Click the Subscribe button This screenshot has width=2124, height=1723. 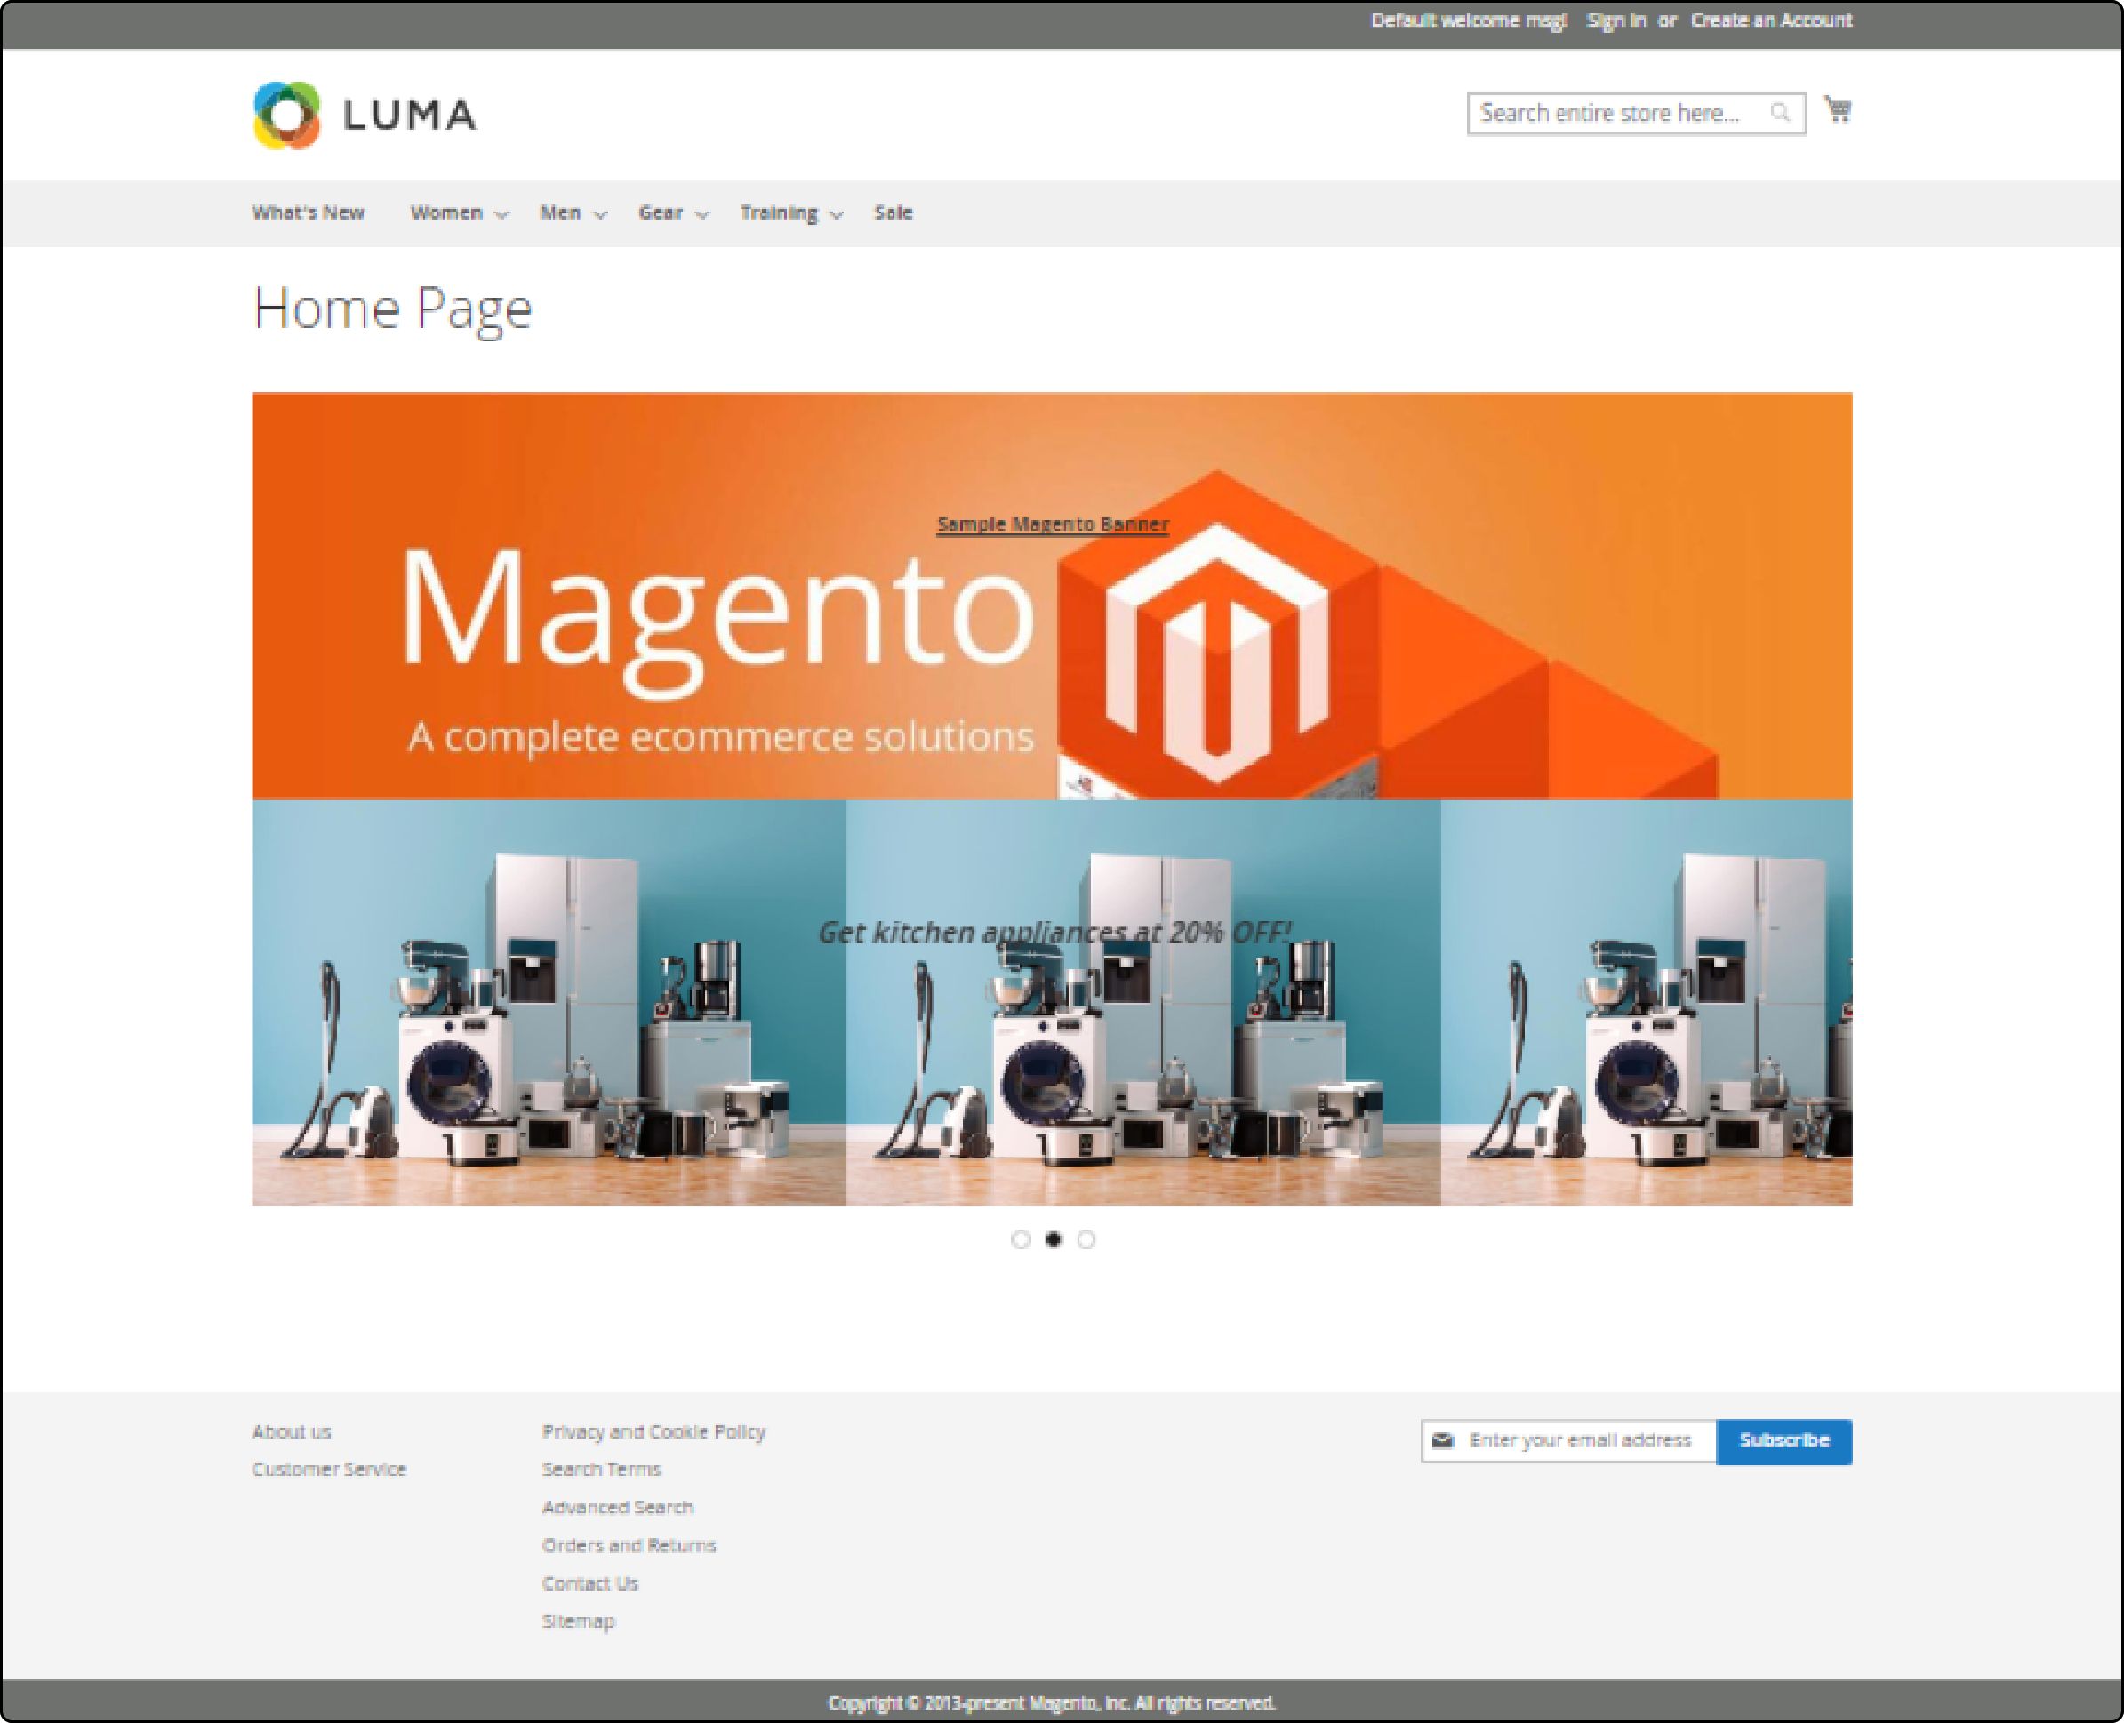1784,1441
